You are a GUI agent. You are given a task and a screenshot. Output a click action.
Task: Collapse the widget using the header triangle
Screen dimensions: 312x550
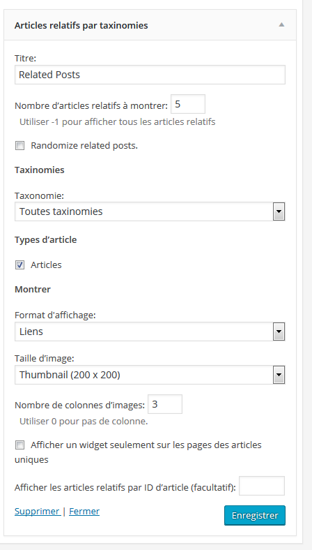pos(281,25)
